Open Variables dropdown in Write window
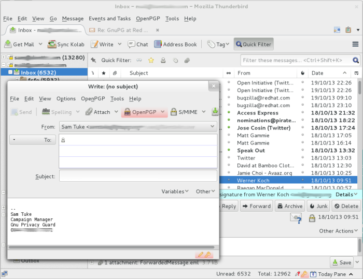 175,192
